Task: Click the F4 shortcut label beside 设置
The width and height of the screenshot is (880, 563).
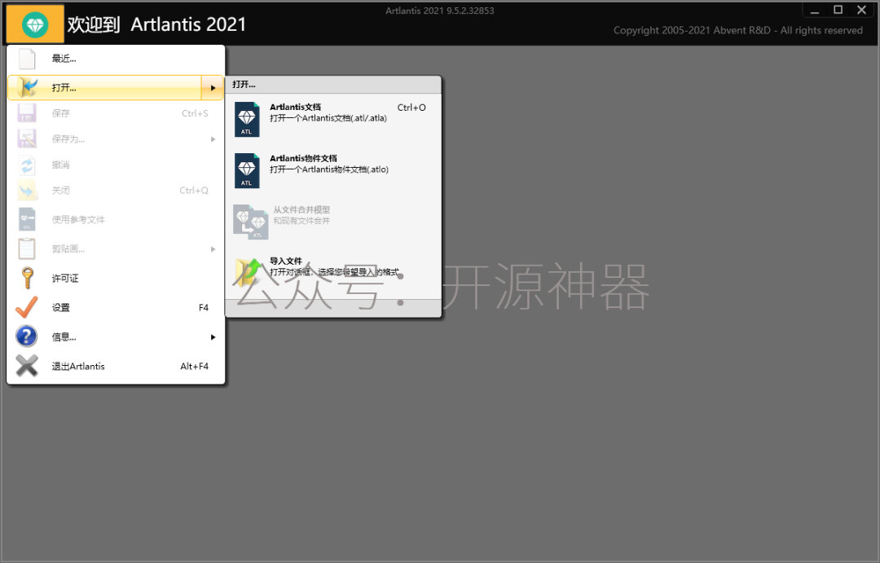Action: 204,308
